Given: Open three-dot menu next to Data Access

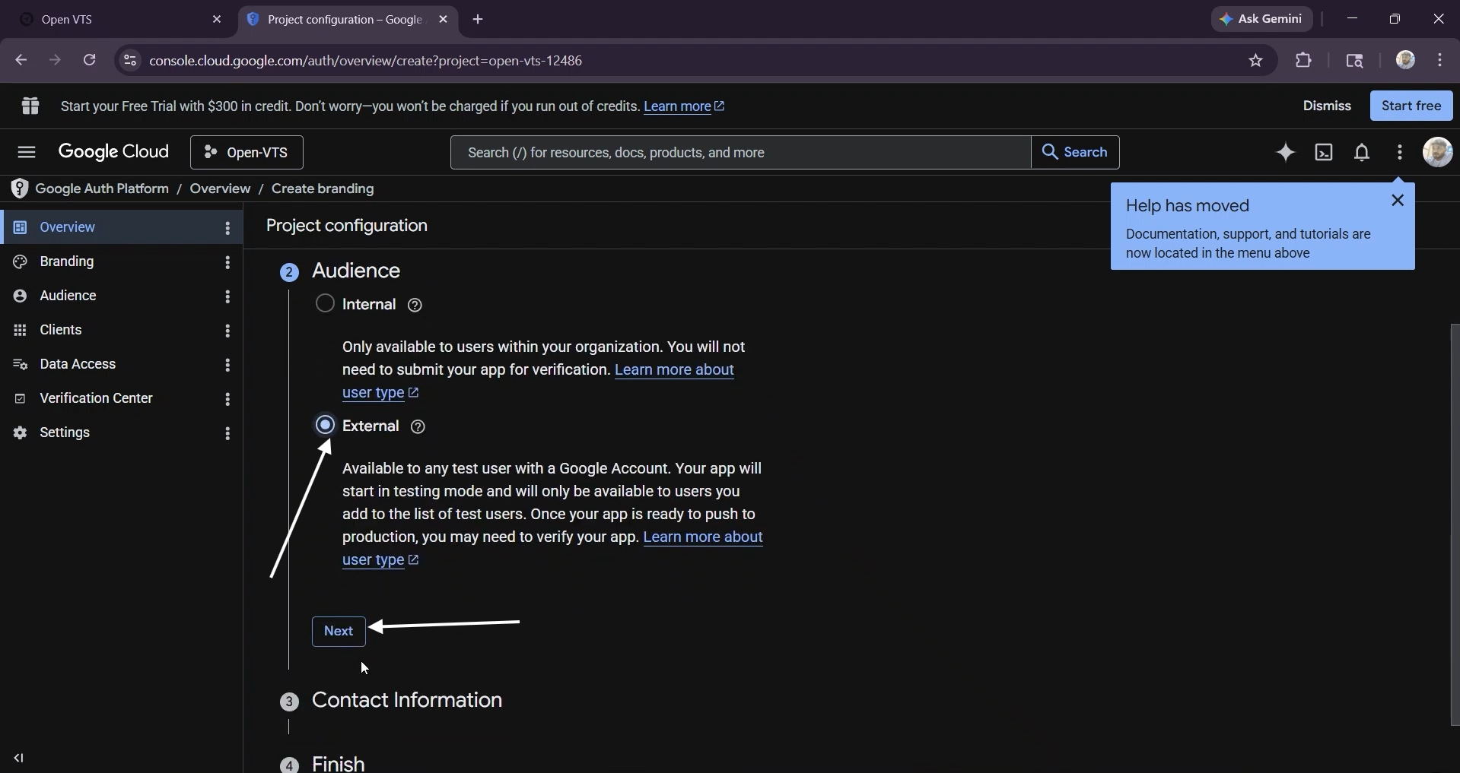Looking at the screenshot, I should tap(227, 365).
